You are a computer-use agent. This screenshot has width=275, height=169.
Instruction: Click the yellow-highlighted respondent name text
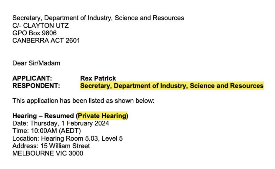[172, 86]
